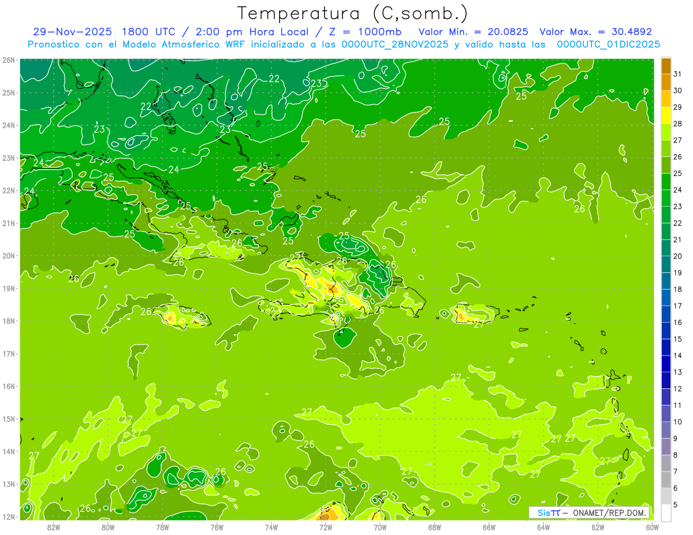
Task: Click the '19N' latitude axis label
Action: [x=9, y=288]
